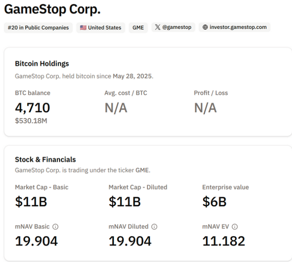Open the #20 in Public Companies tag

pyautogui.click(x=38, y=28)
